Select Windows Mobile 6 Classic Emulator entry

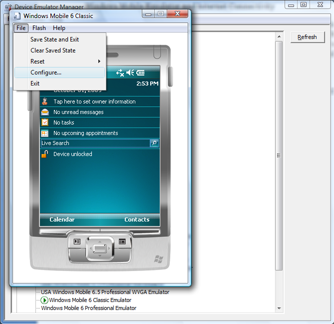coord(90,300)
